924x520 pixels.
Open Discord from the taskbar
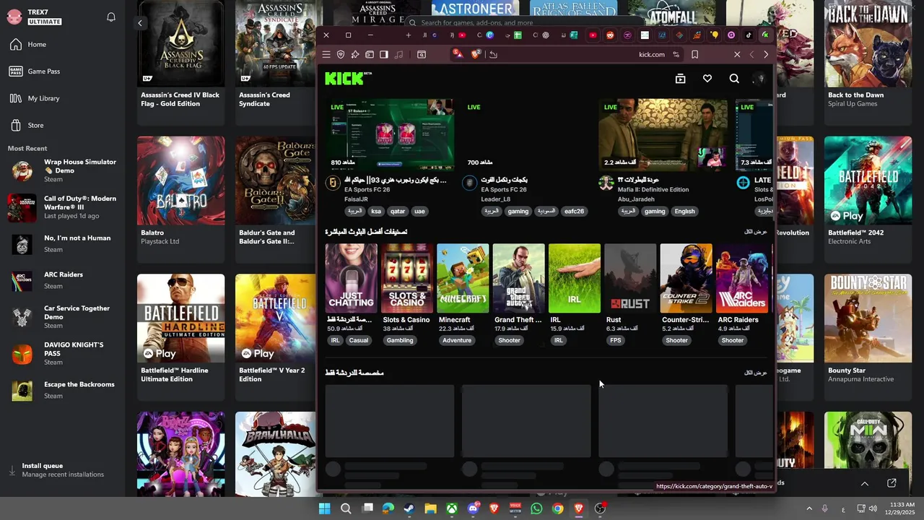pos(473,508)
